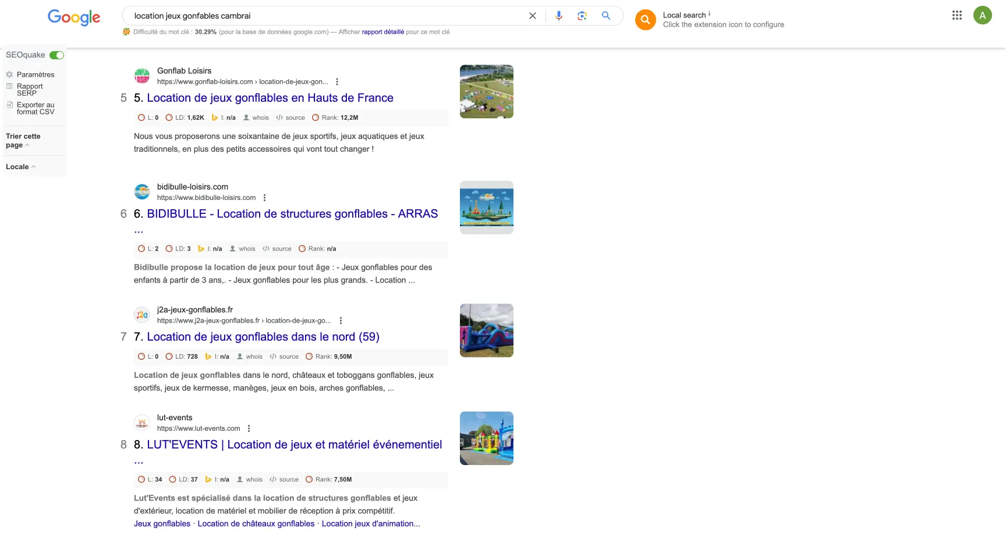This screenshot has width=1006, height=547.
Task: Open three-dot options for j2a-jeux-gonflables.fr result
Action: point(341,321)
